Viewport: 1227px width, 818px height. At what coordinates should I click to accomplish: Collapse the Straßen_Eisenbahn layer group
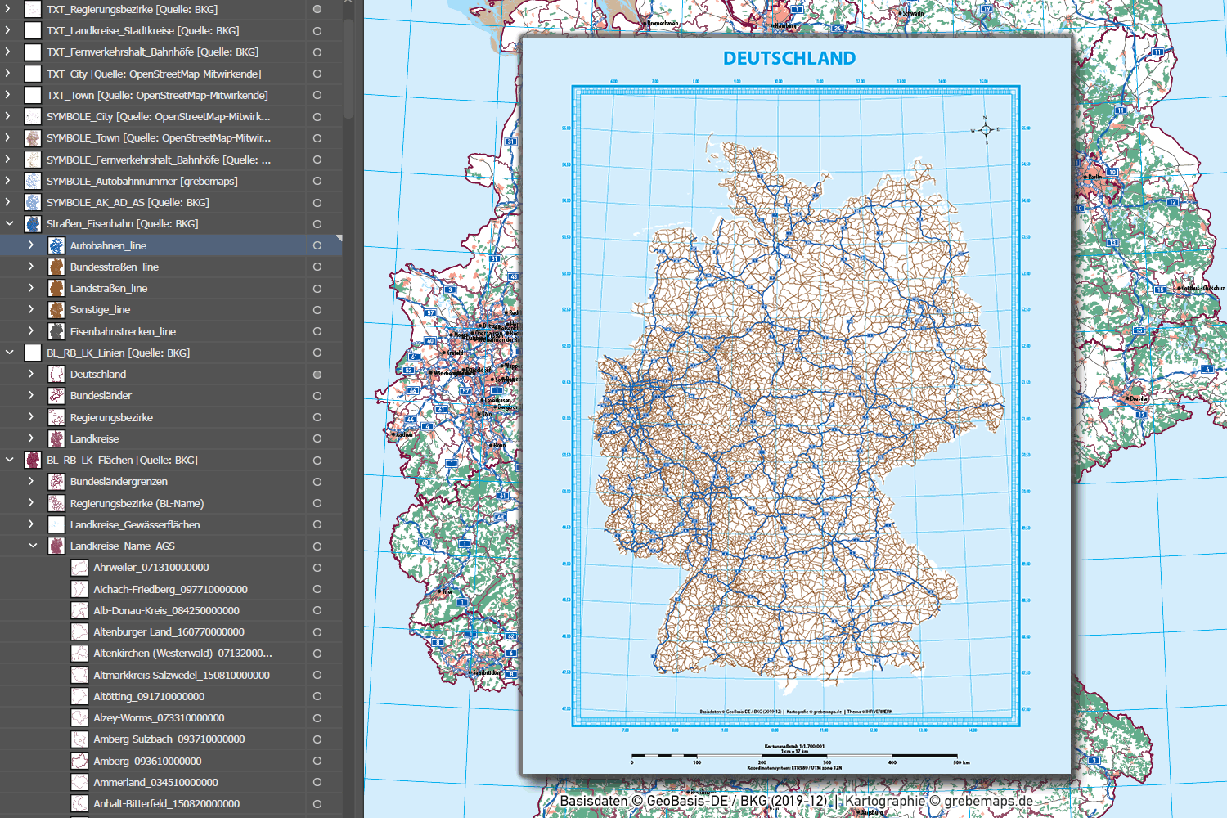coord(10,223)
